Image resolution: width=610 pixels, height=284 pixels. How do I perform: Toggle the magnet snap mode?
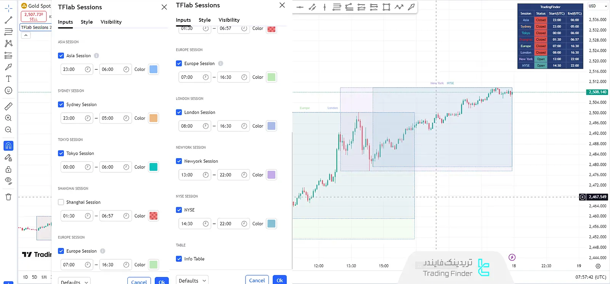(8, 146)
